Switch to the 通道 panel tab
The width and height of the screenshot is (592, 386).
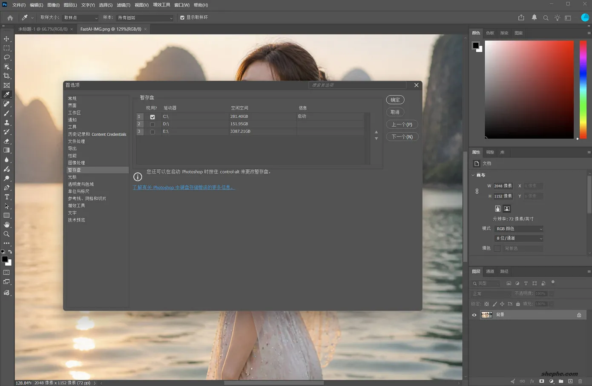tap(490, 272)
